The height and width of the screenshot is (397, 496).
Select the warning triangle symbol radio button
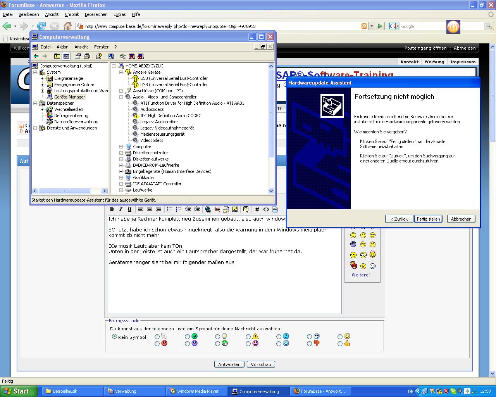(248, 337)
